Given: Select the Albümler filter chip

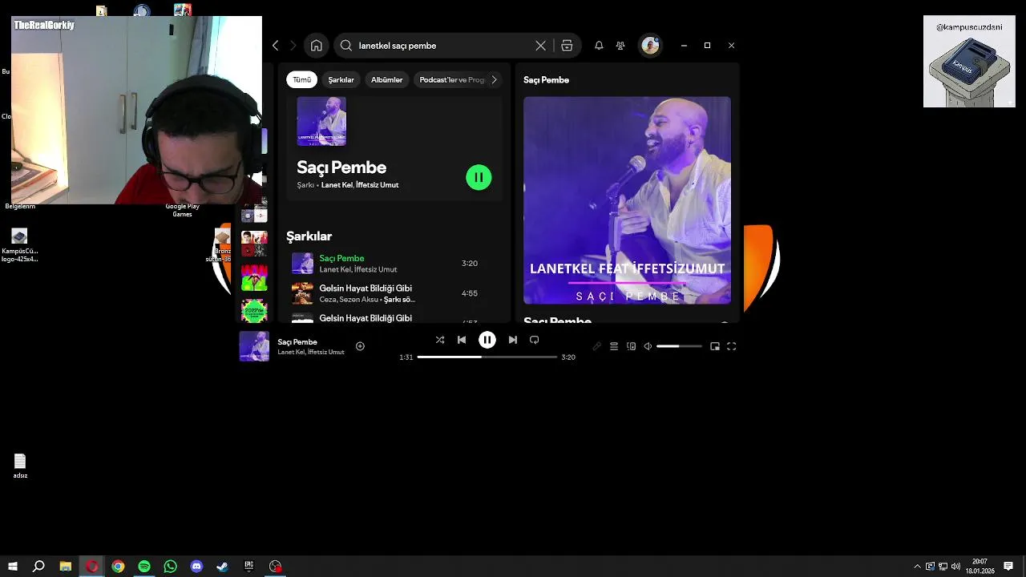Looking at the screenshot, I should [386, 79].
